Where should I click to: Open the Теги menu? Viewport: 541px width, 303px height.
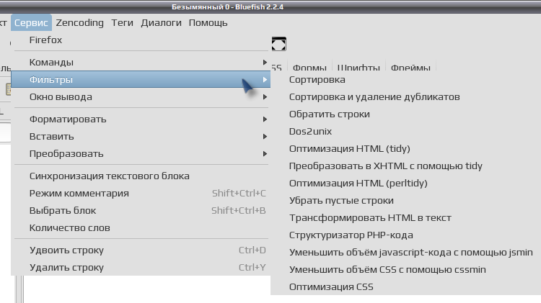pyautogui.click(x=122, y=23)
